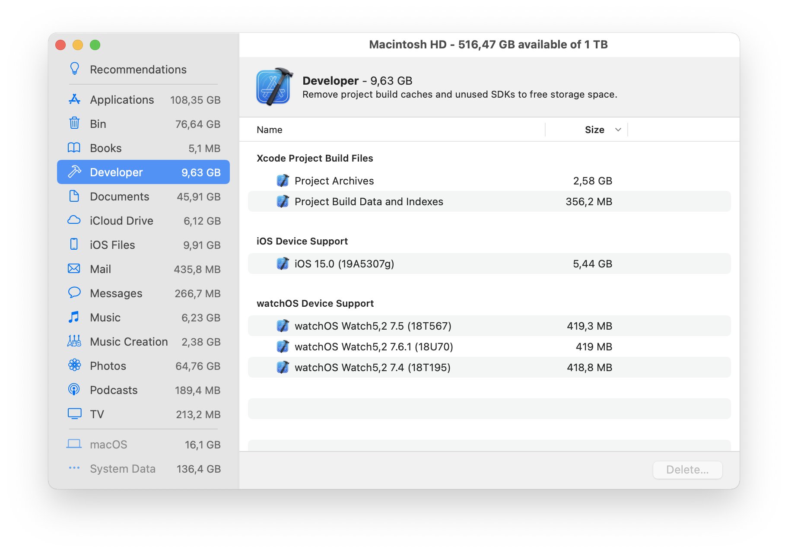Sort list by Name column header
The height and width of the screenshot is (553, 788).
(270, 130)
